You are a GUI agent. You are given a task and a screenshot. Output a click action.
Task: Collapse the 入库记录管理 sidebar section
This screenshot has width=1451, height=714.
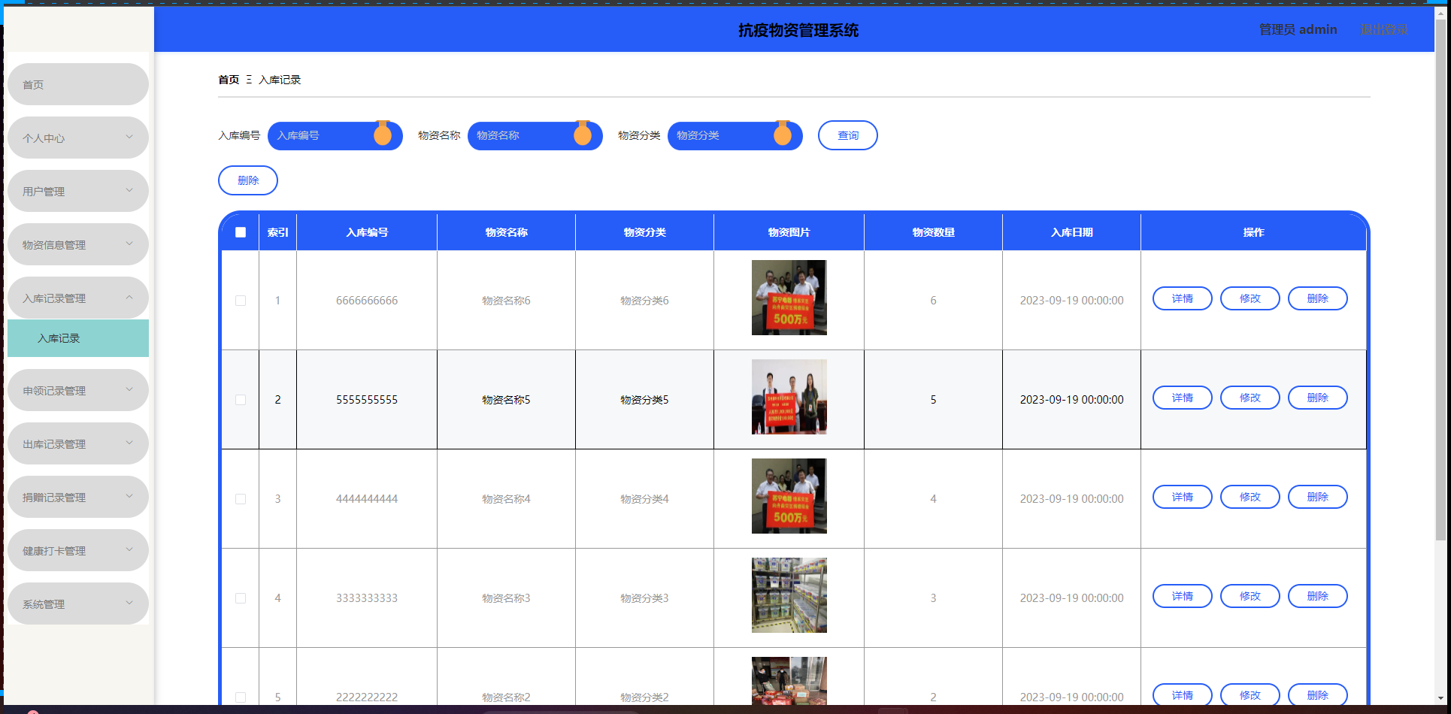77,298
